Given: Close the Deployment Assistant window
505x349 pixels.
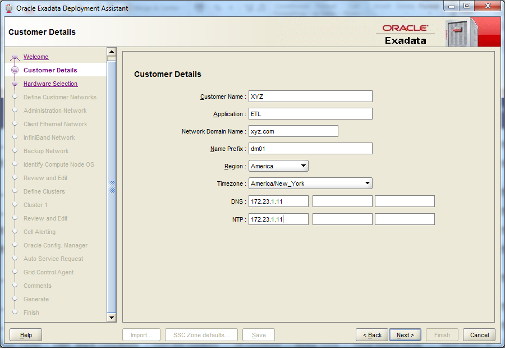Looking at the screenshot, I should [488, 6].
